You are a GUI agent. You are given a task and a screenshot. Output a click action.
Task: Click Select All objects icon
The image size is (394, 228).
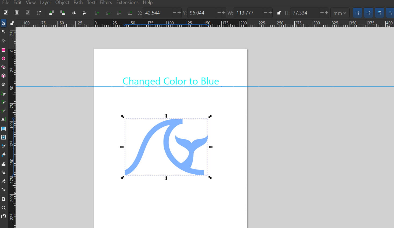pos(6,13)
